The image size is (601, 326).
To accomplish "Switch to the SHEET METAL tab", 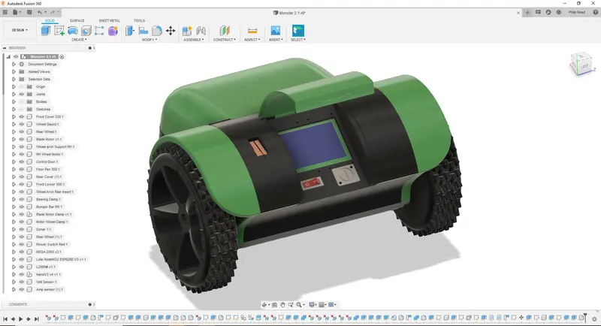I will coord(109,21).
